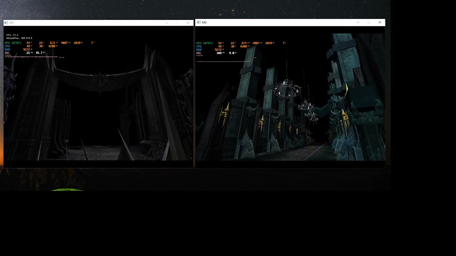This screenshot has width=456, height=256.
Task: Close the active MU window showing chandeliers
Action: point(380,22)
